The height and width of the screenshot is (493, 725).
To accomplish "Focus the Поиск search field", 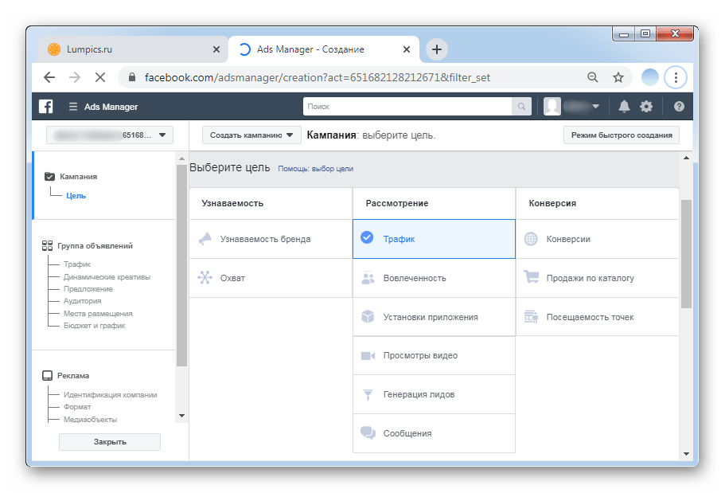I will point(407,107).
